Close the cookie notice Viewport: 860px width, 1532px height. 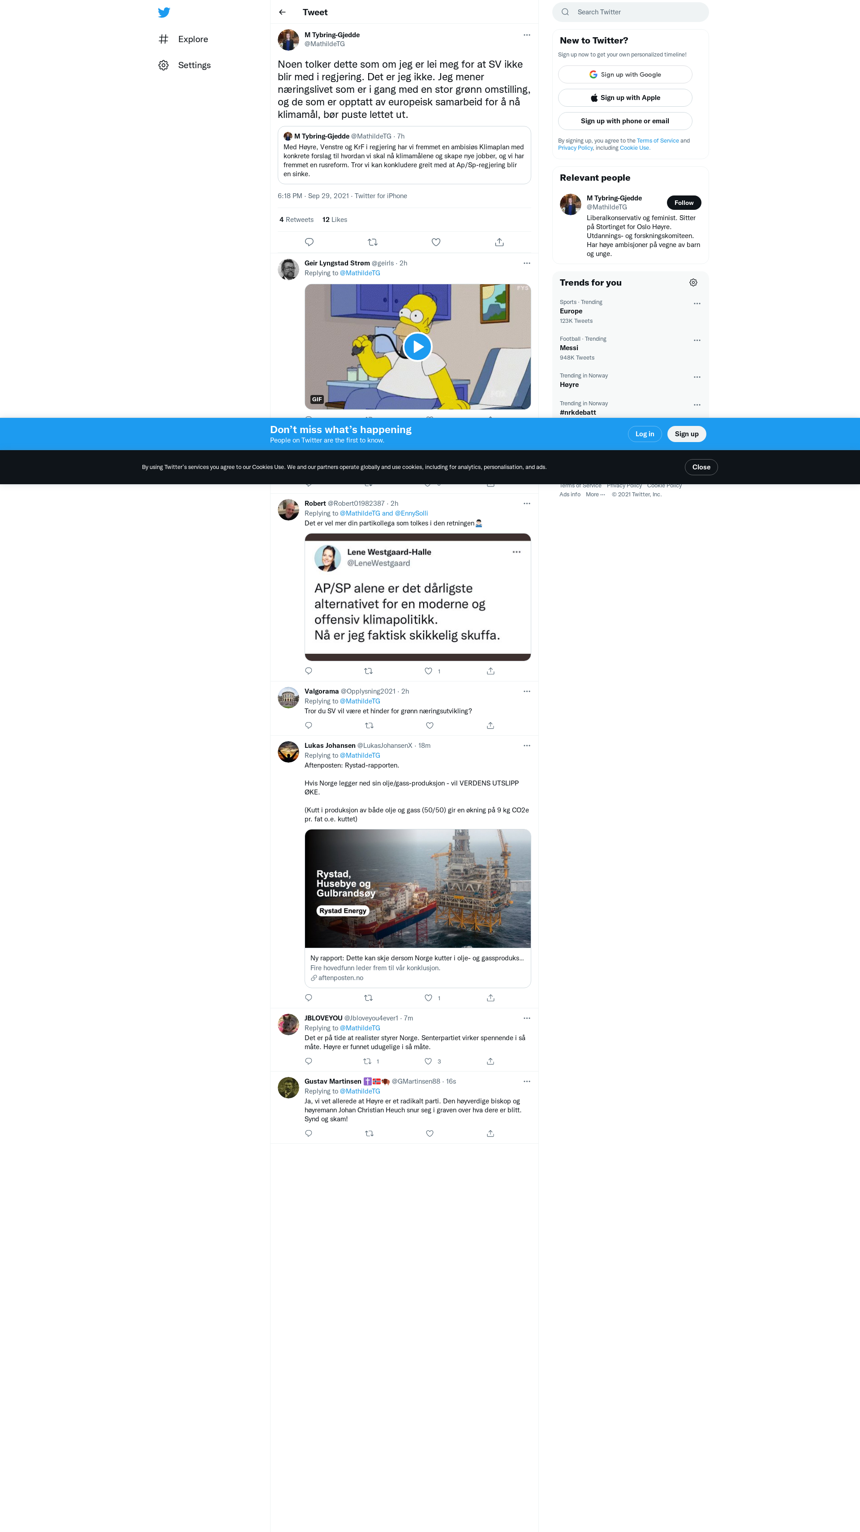click(701, 468)
